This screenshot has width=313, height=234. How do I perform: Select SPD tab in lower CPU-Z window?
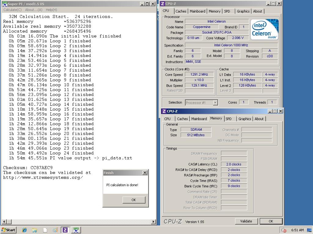tap(229, 119)
